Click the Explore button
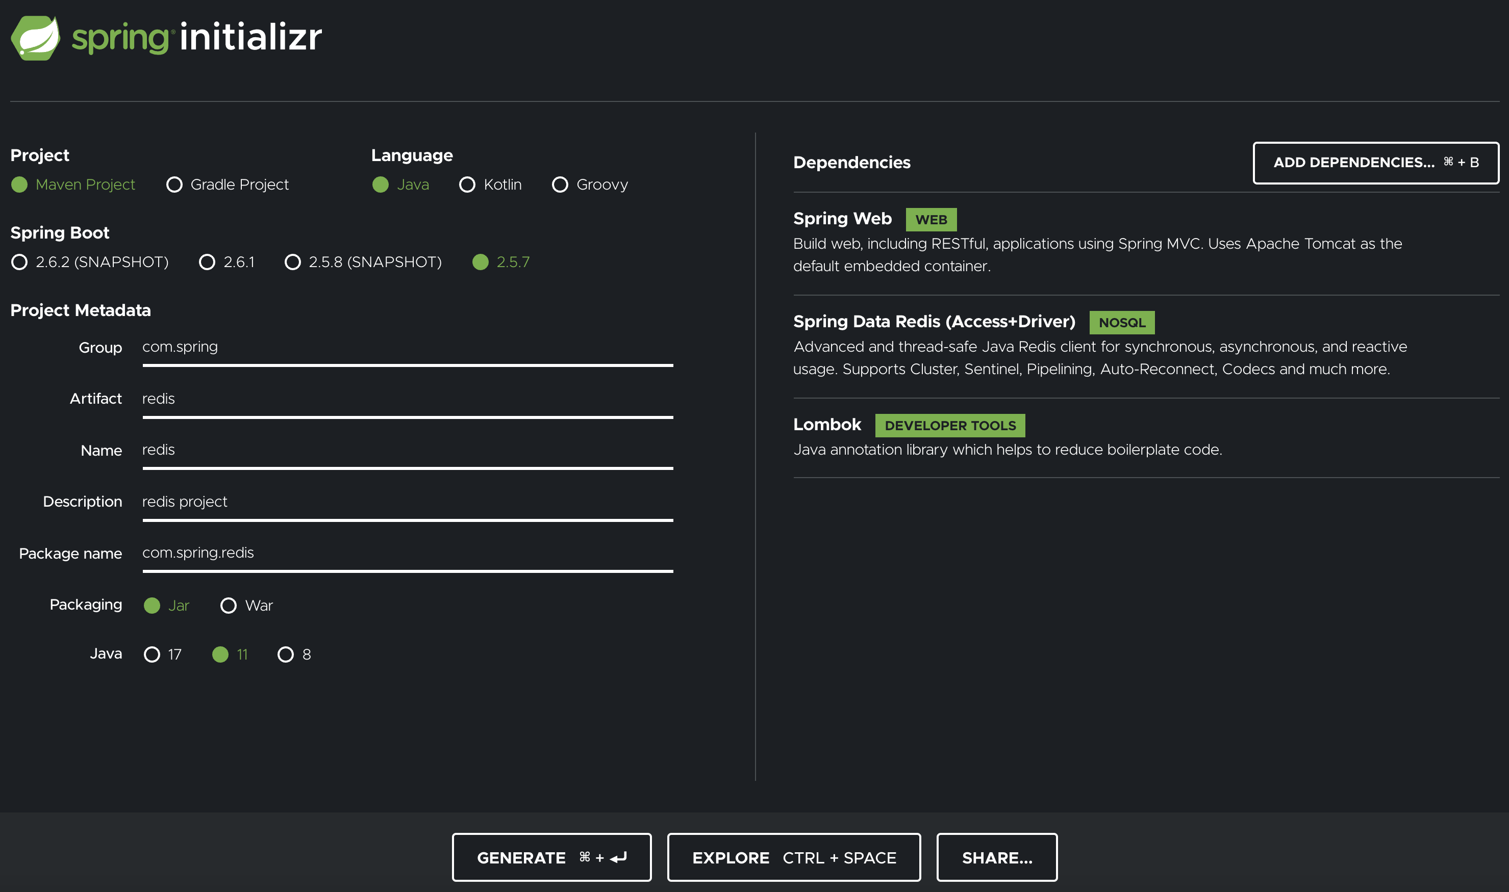Viewport: 1509px width, 892px height. click(x=793, y=857)
